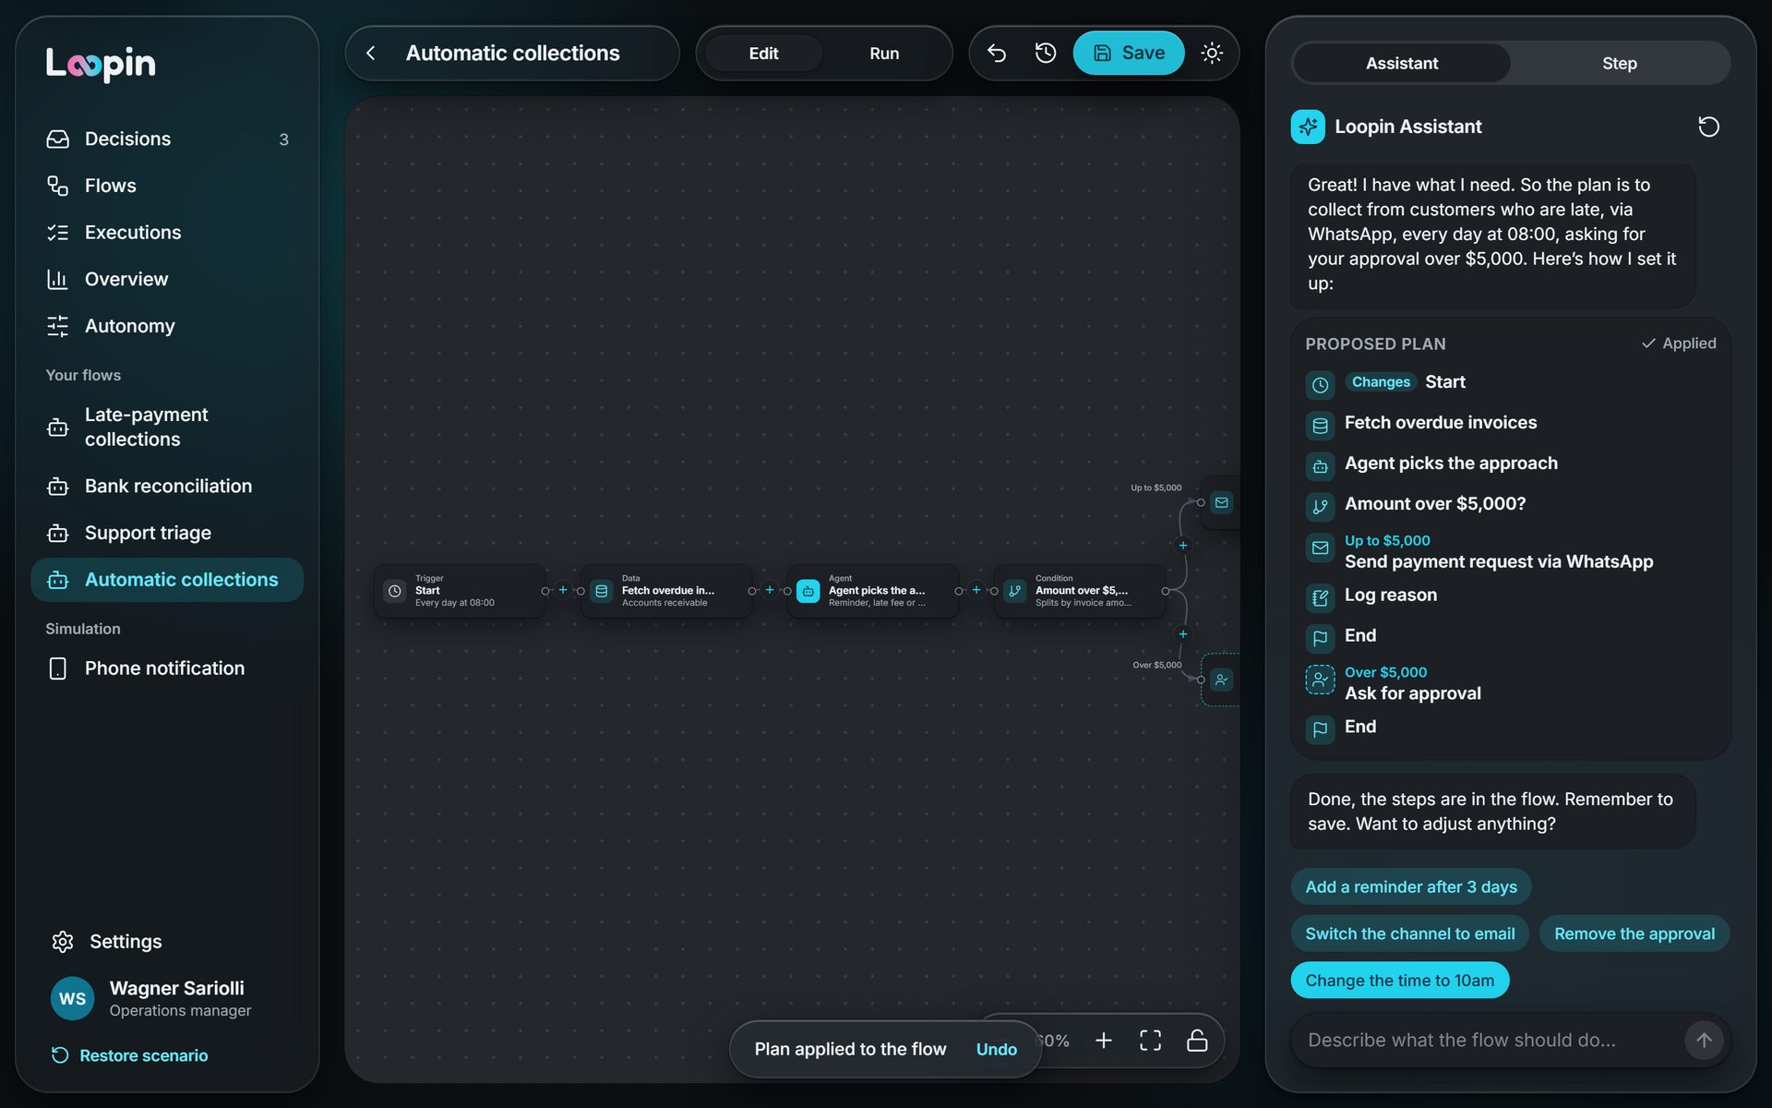Image resolution: width=1772 pixels, height=1108 pixels.
Task: Open Late-payment collections flow
Action: pos(167,427)
